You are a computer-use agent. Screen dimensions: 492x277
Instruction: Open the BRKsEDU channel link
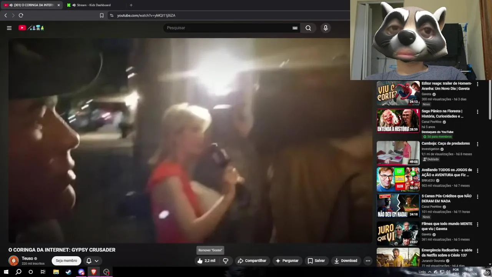pyautogui.click(x=428, y=180)
